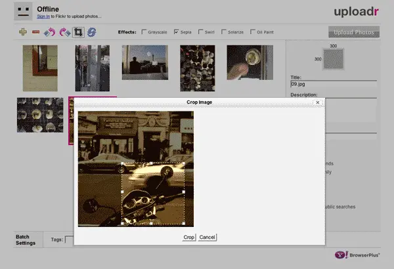Click the offline face status icon
The height and width of the screenshot is (269, 394).
23,12
